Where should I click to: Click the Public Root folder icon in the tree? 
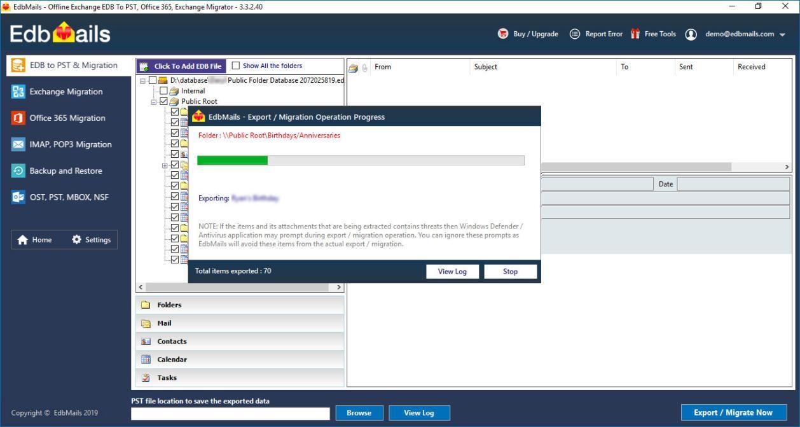click(174, 101)
